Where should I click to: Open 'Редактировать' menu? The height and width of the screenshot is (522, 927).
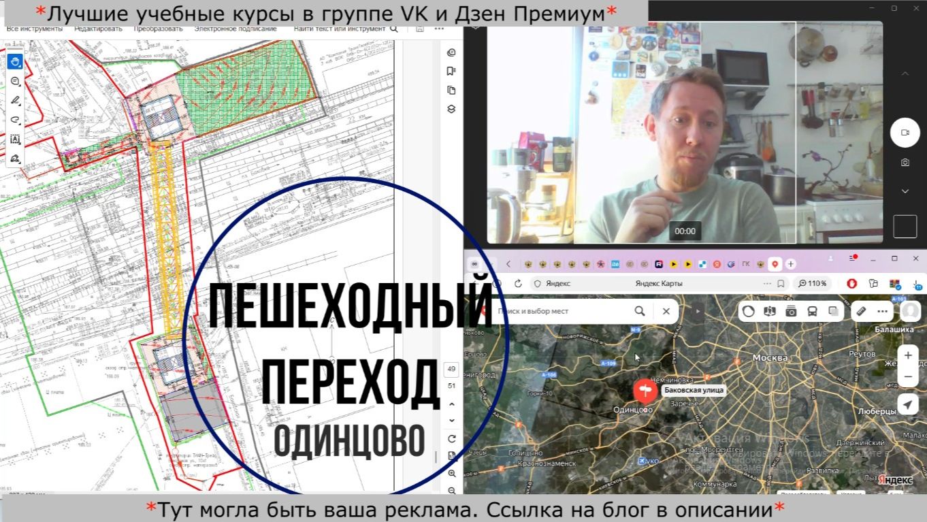(99, 29)
